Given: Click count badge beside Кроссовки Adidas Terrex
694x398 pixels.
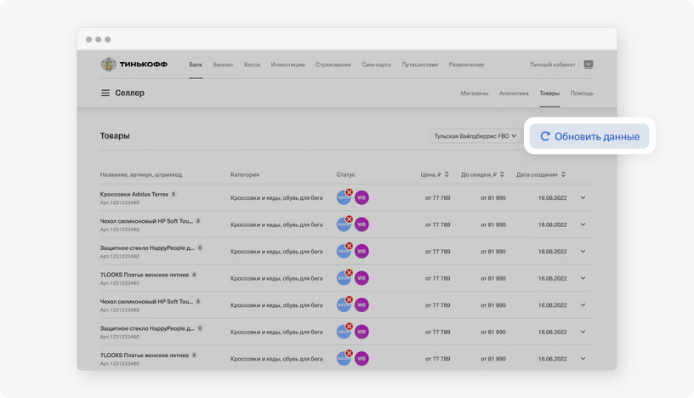Looking at the screenshot, I should pyautogui.click(x=173, y=194).
